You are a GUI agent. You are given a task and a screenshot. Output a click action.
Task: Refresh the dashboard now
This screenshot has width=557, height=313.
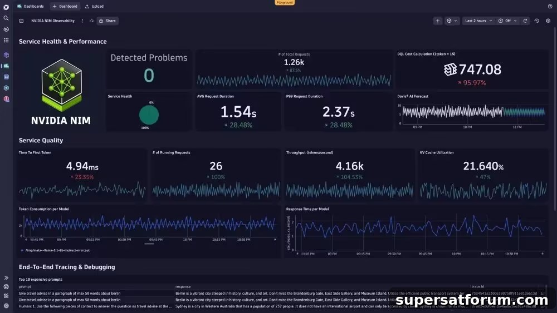(x=525, y=21)
